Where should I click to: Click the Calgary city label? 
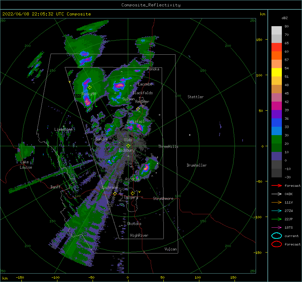131,197
